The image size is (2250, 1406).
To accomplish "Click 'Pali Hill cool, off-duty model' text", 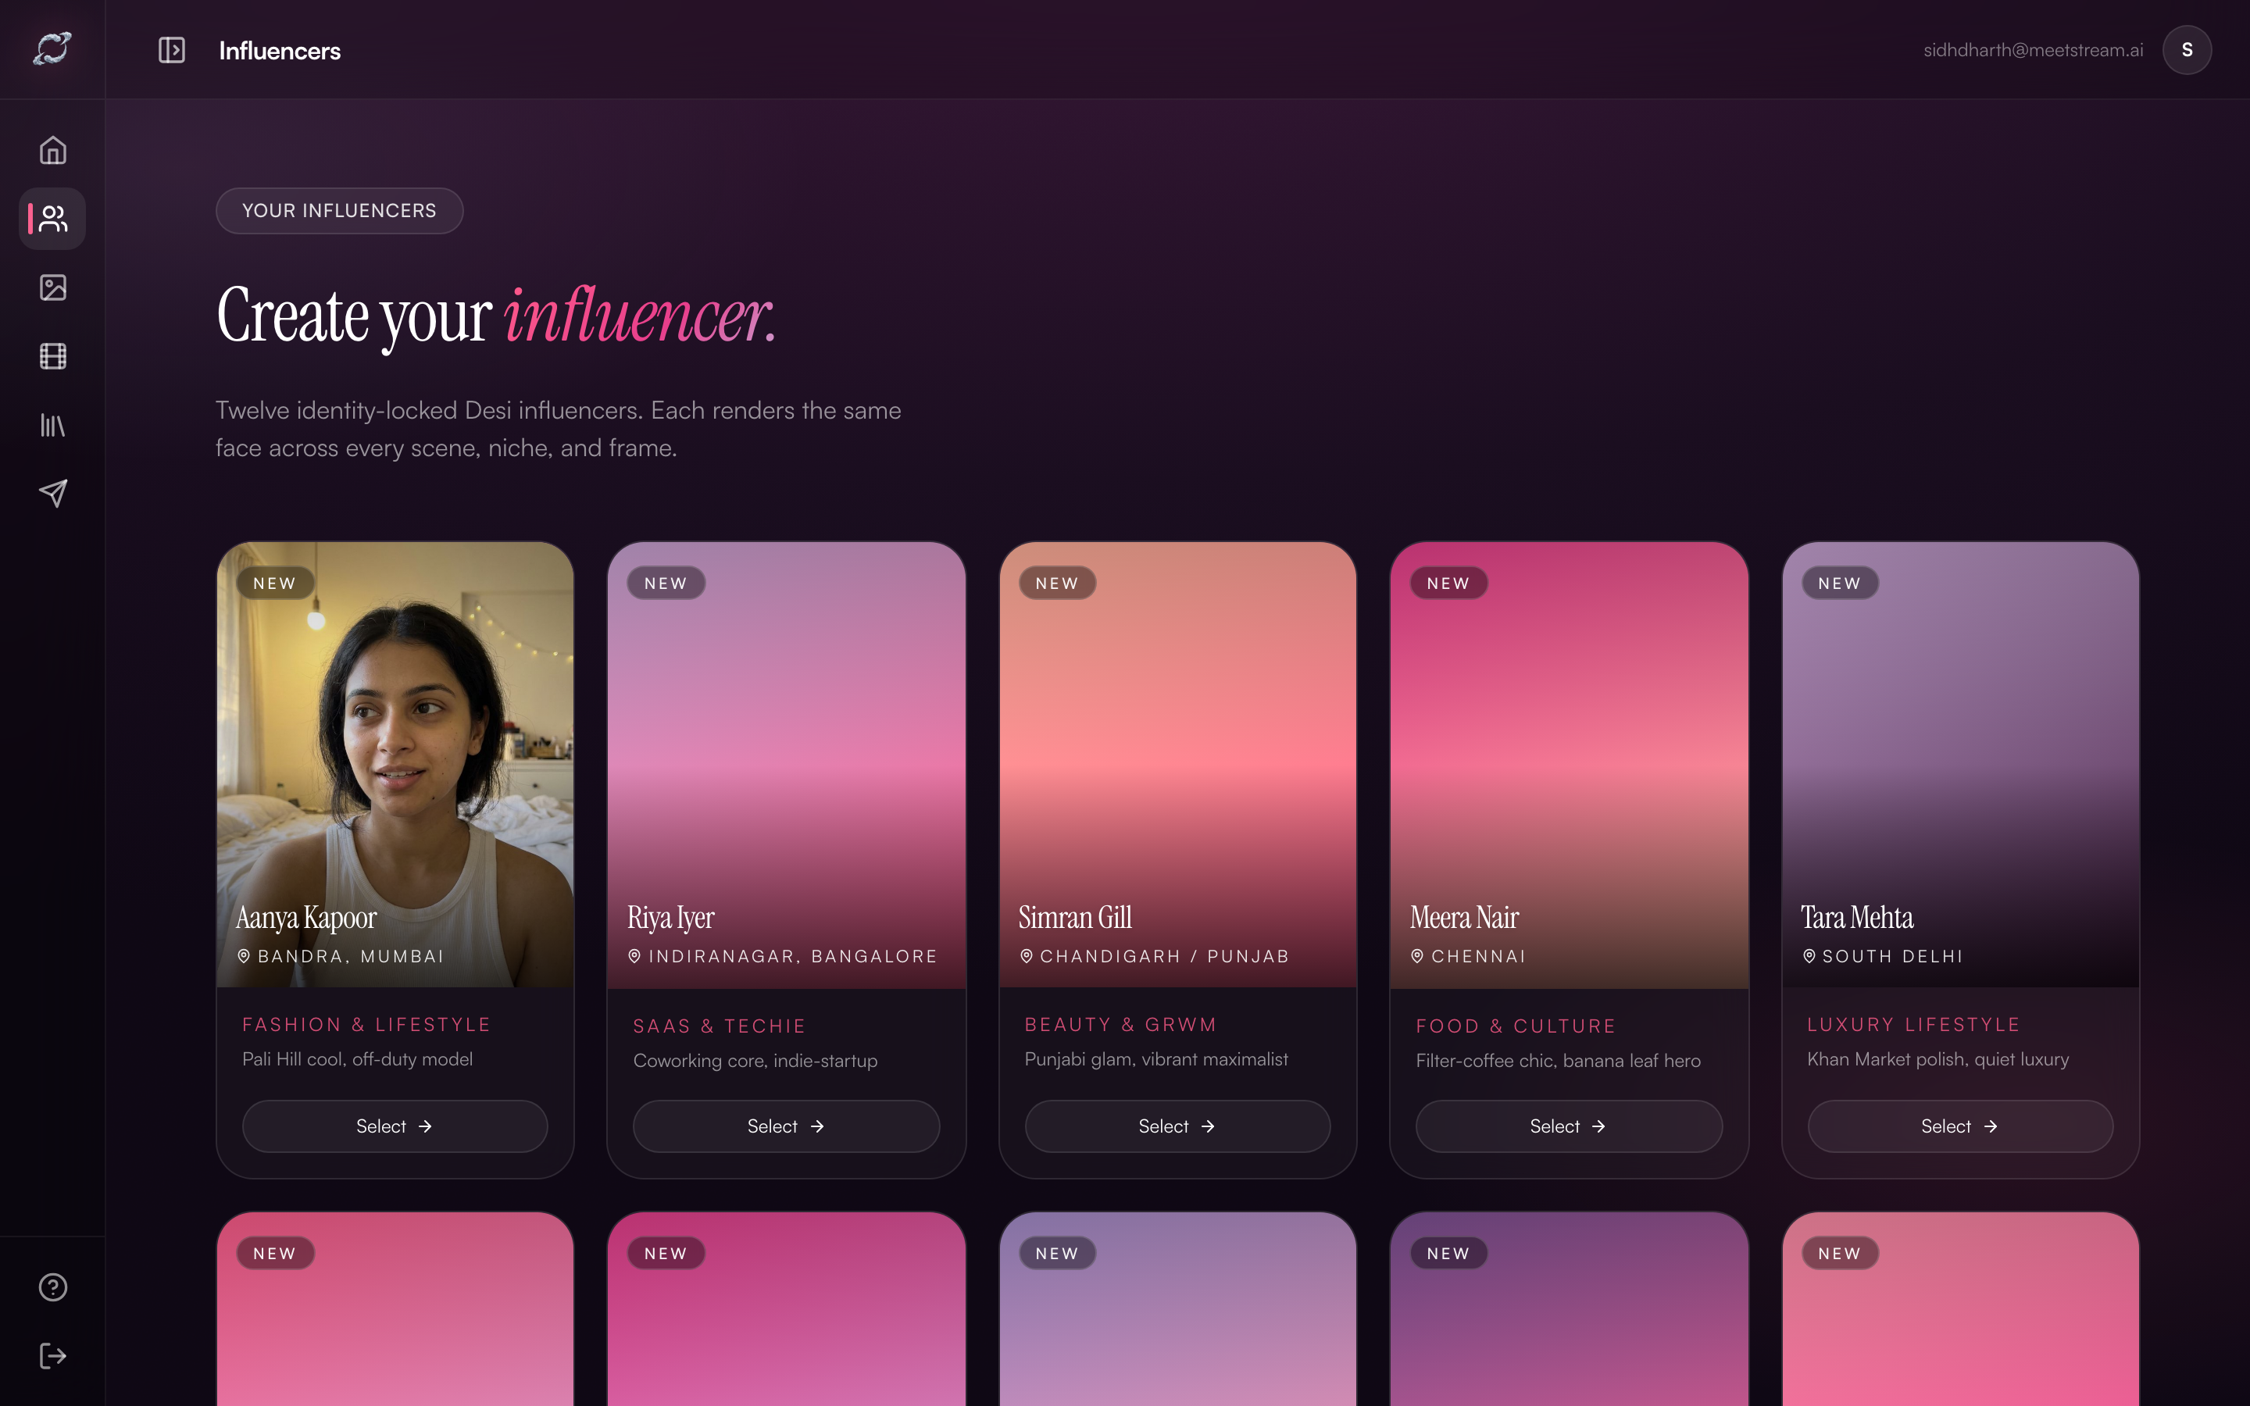I will pyautogui.click(x=357, y=1059).
